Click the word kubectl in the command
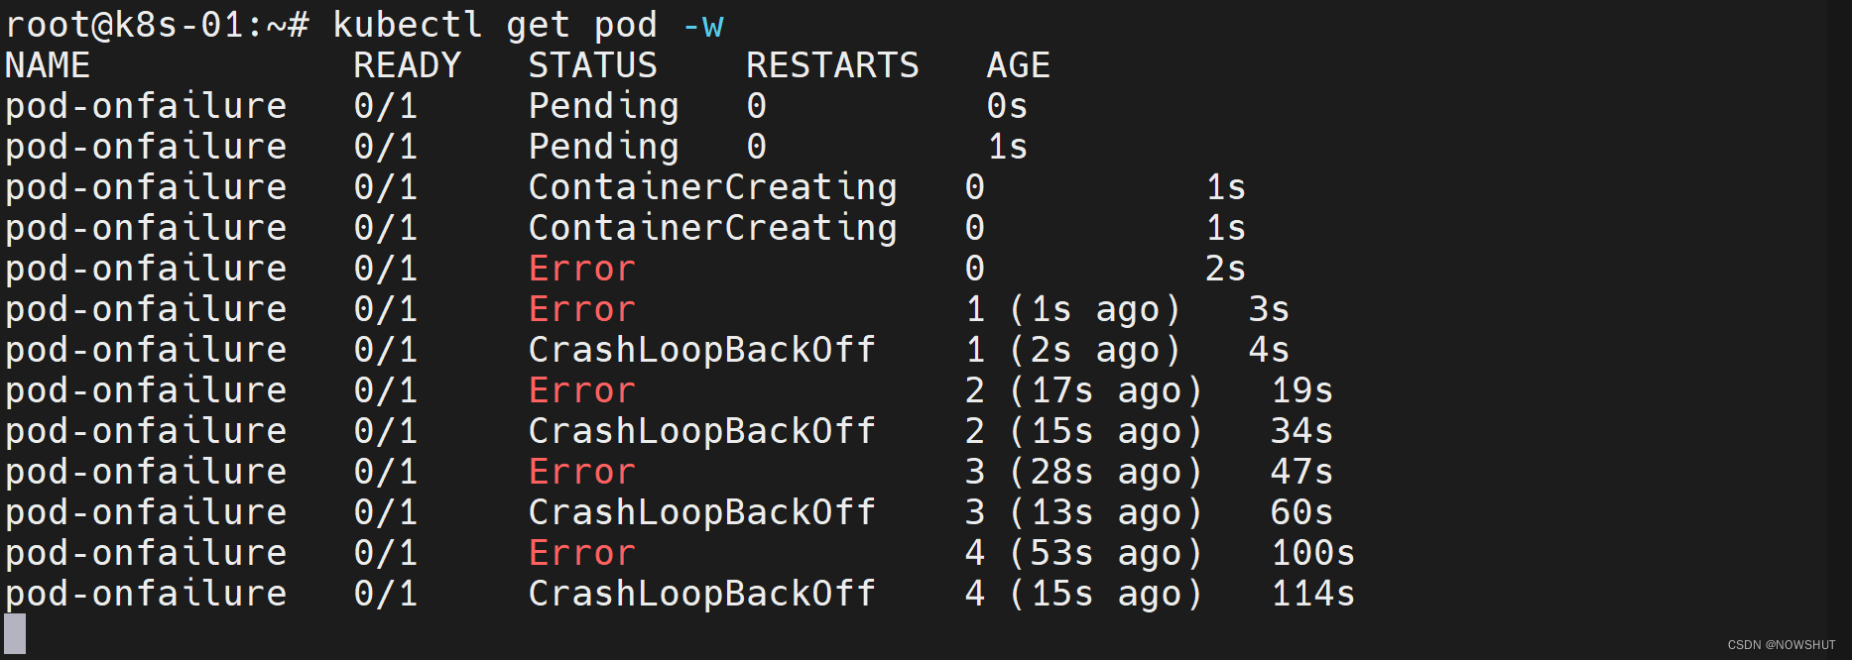This screenshot has width=1852, height=660. 407,25
